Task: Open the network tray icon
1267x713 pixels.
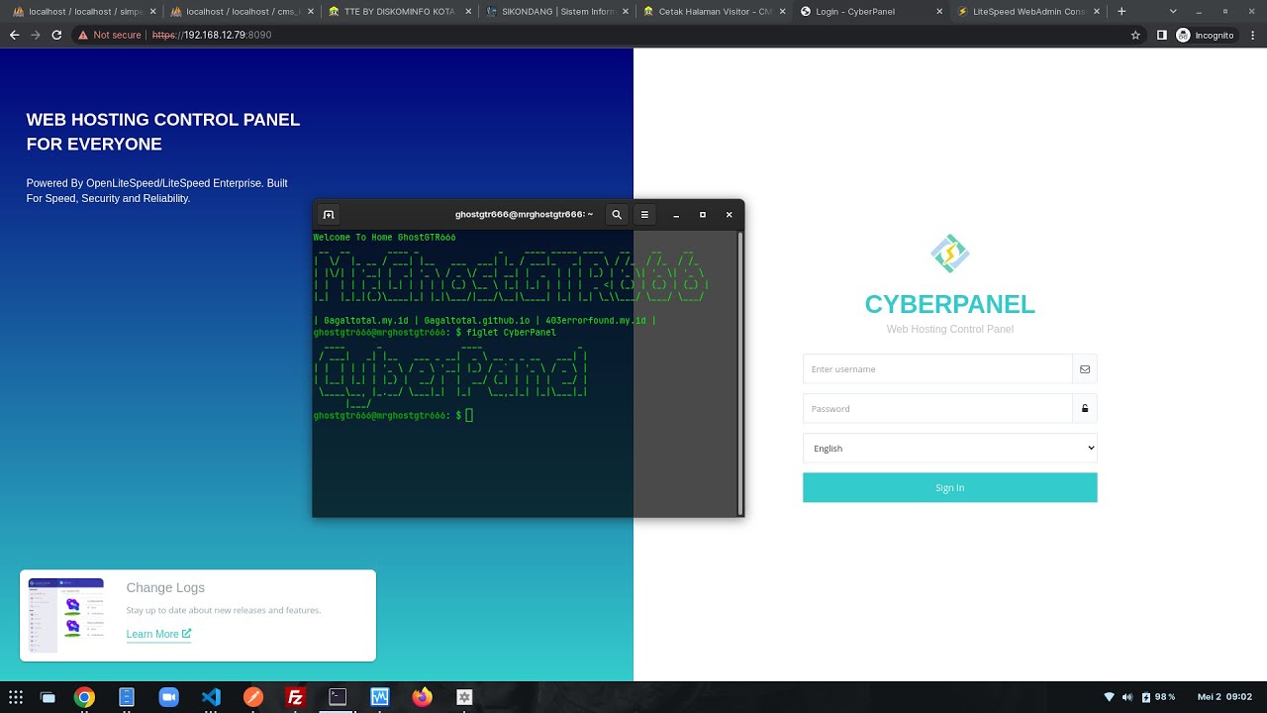Action: click(1110, 697)
